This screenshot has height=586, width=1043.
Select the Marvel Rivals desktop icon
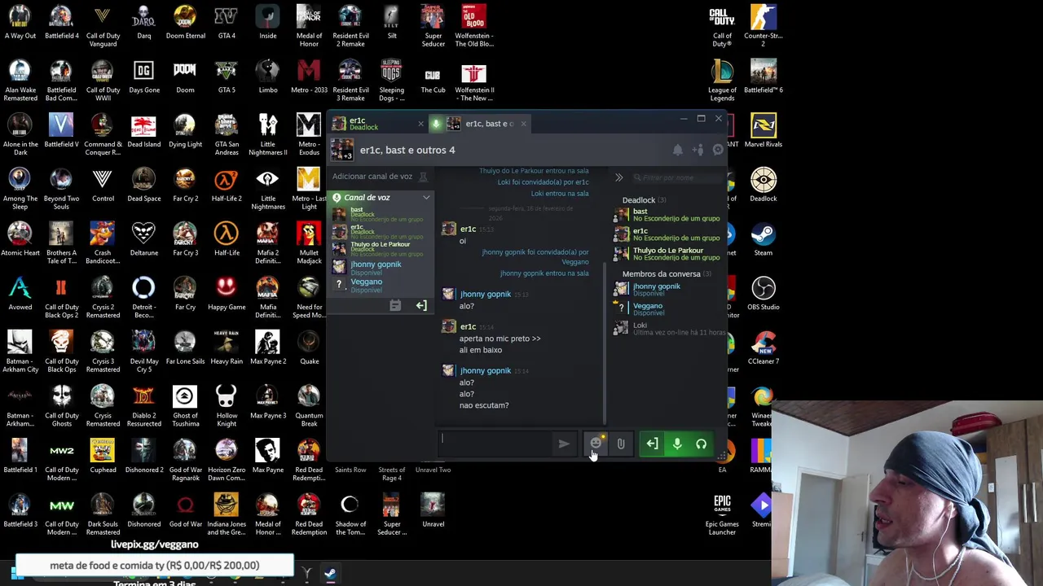tap(763, 131)
